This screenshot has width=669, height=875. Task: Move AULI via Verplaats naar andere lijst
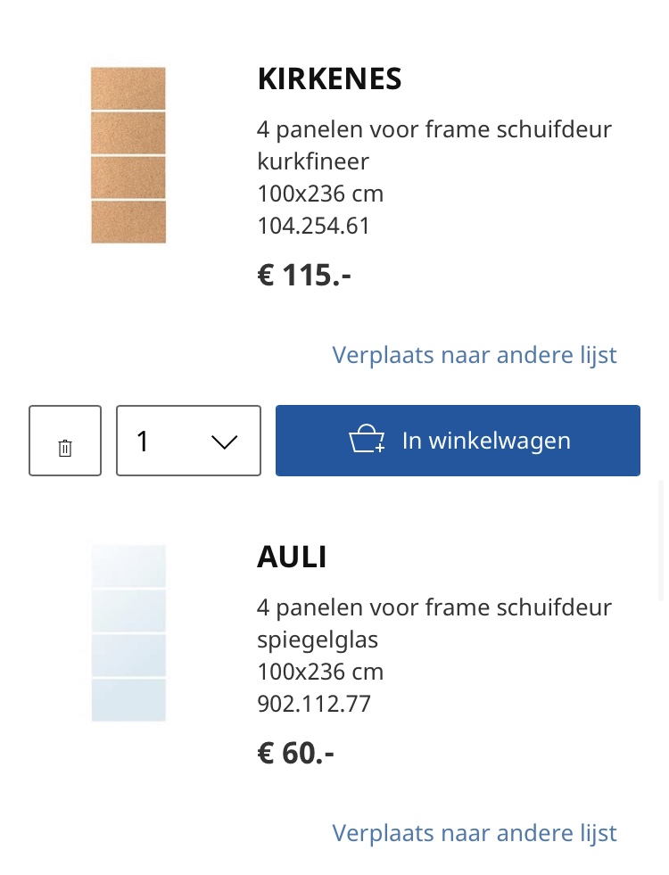(x=475, y=833)
